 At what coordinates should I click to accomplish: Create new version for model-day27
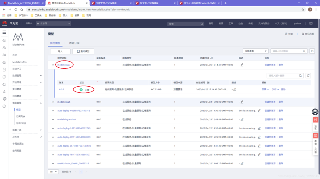pyautogui.click(x=270, y=65)
